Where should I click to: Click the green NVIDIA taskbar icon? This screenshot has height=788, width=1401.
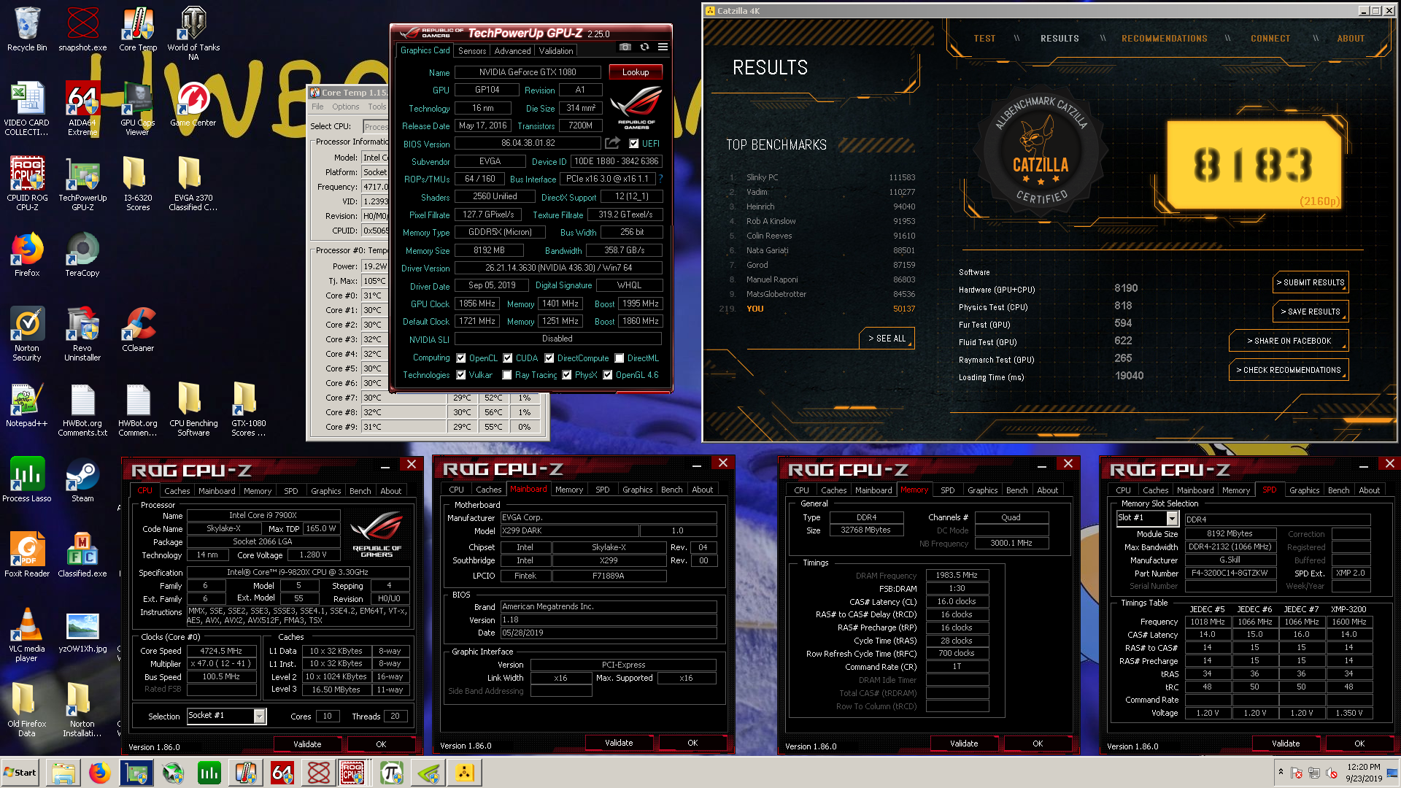pyautogui.click(x=428, y=773)
